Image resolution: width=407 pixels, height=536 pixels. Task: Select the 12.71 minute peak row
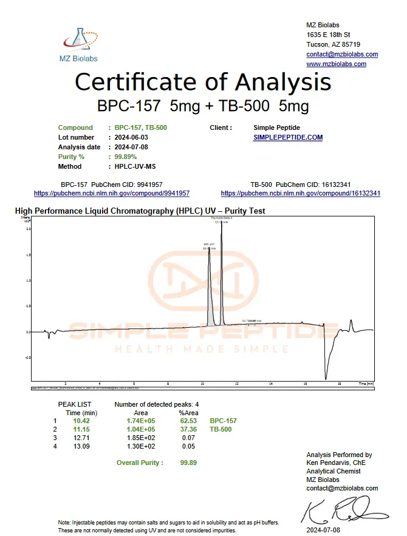[x=81, y=438]
